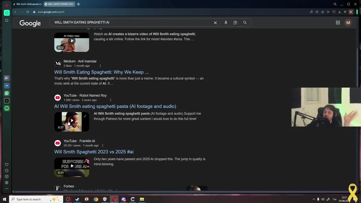
Task: Open 'Will Smith Spaghetti 2023 vs 2025 #ai' link
Action: tap(94, 152)
